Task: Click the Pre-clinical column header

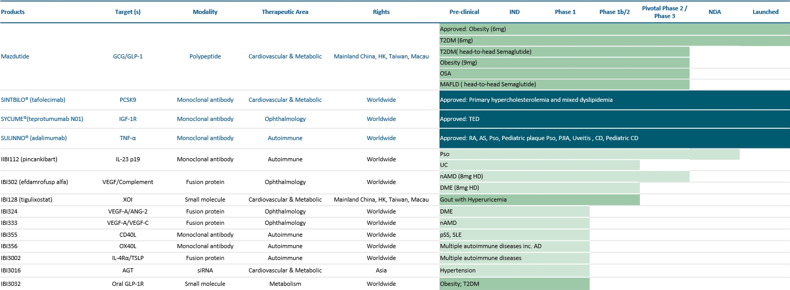Action: click(x=464, y=12)
